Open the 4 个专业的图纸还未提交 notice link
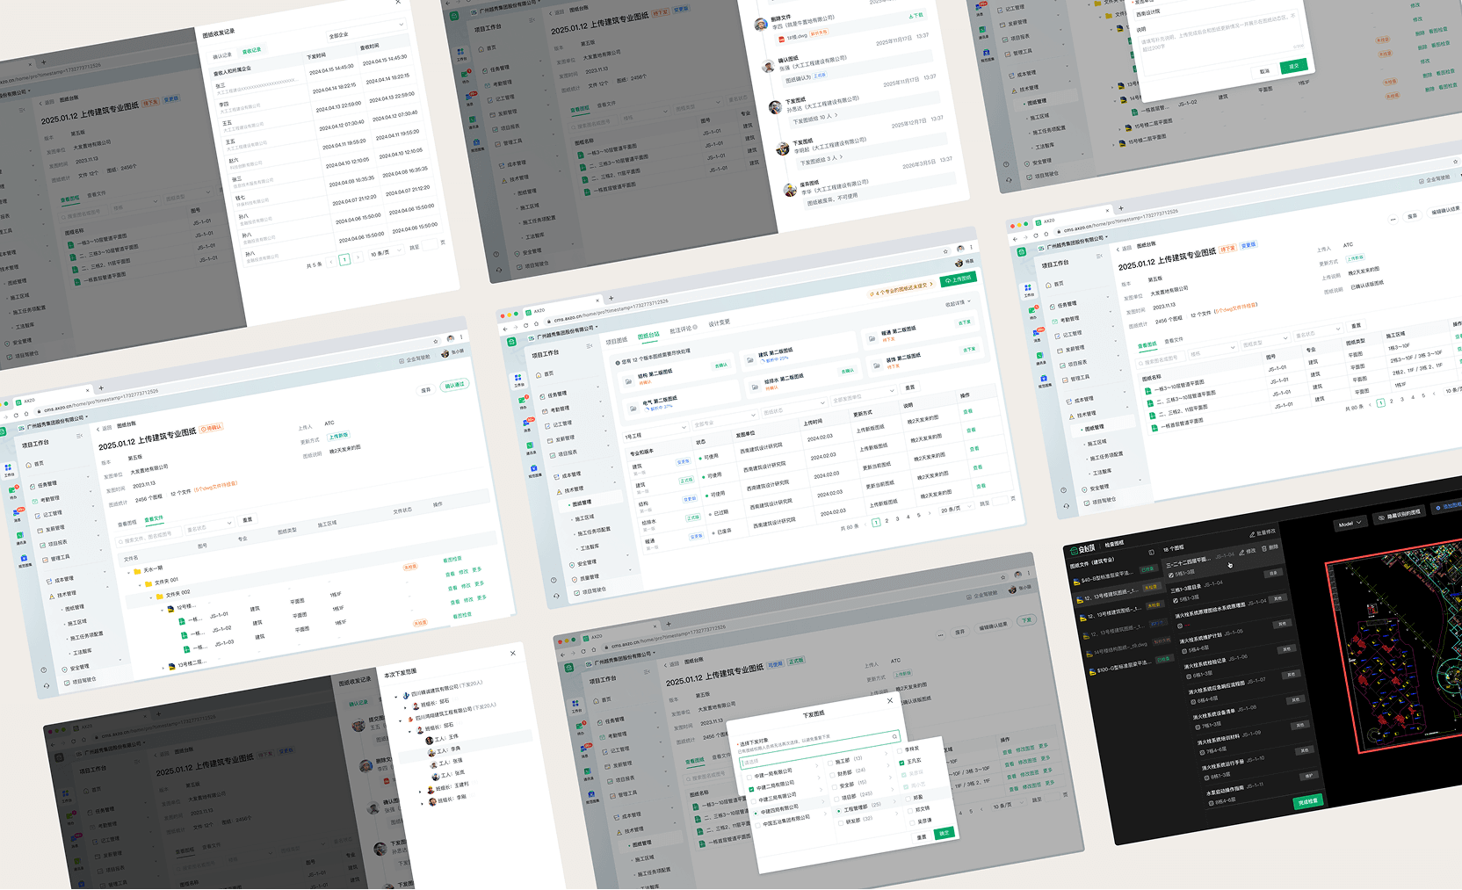 pos(901,288)
